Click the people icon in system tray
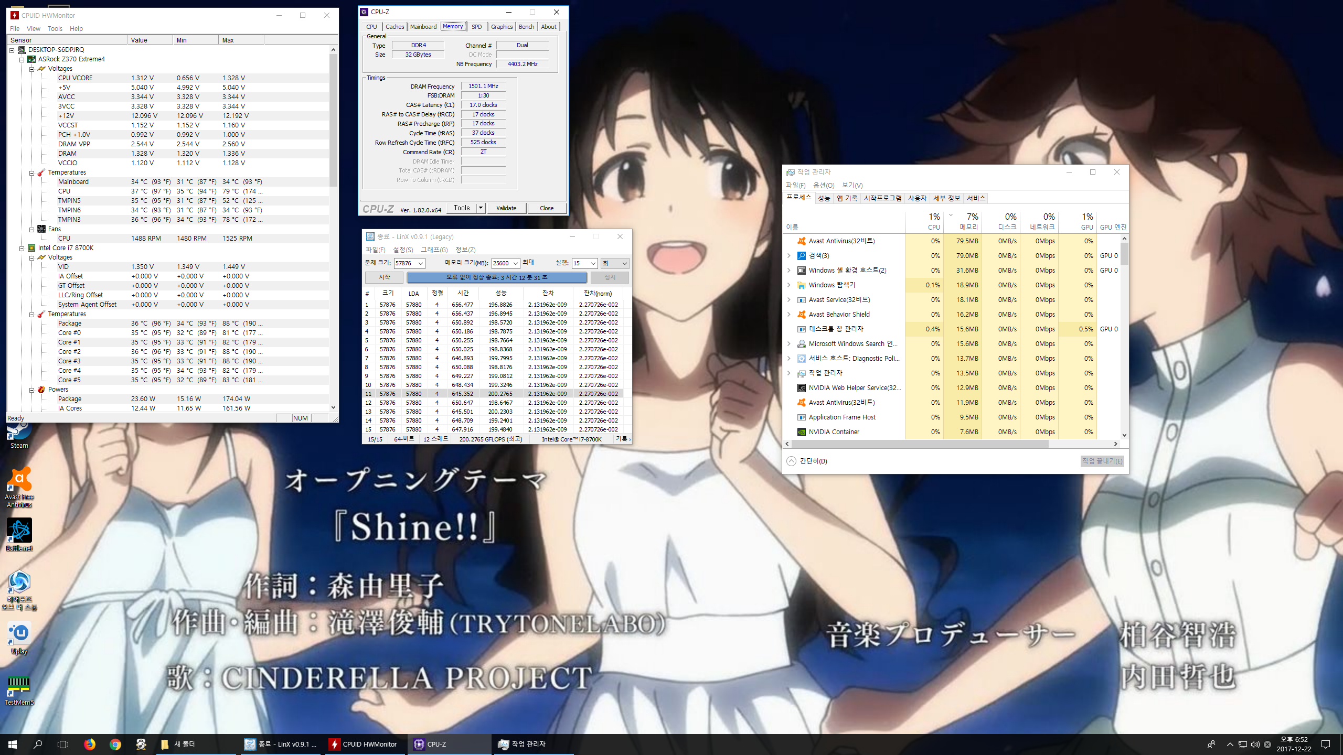Screen dimensions: 1343x755 [x=1211, y=745]
